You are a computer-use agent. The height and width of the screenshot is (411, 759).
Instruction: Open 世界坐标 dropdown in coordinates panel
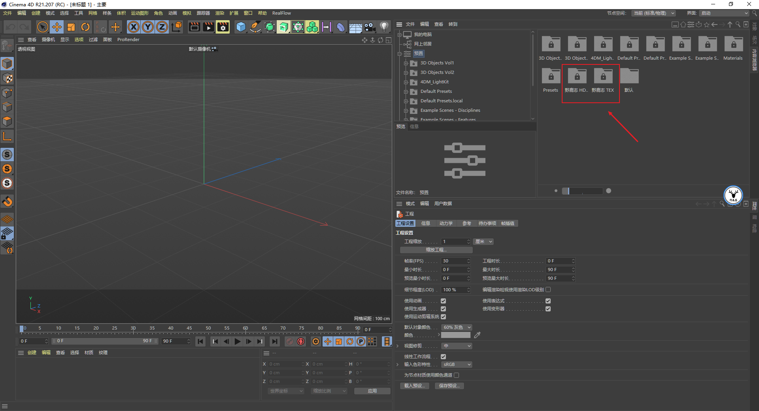(286, 391)
